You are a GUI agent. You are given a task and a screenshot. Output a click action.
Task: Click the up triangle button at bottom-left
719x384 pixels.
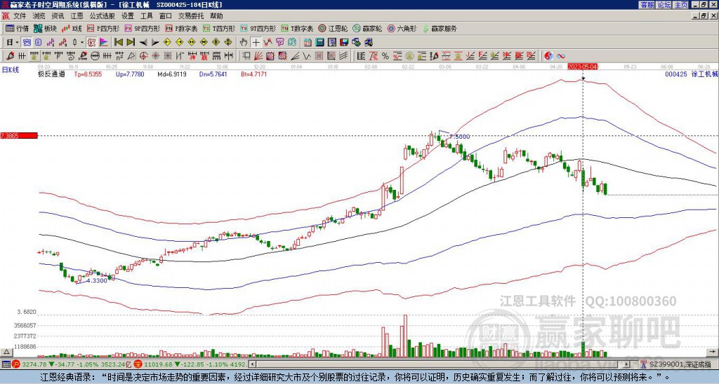(x=6, y=352)
